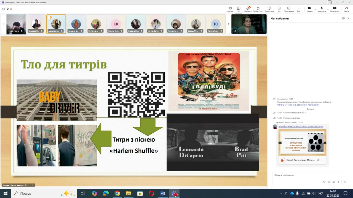The image size is (353, 198).
Task: Raise your hand with Поднять руку
Action: [x=258, y=9]
